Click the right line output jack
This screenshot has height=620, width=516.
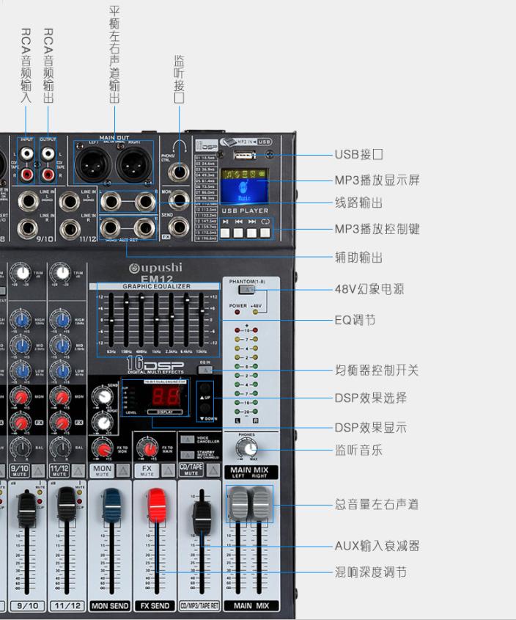pyautogui.click(x=145, y=202)
